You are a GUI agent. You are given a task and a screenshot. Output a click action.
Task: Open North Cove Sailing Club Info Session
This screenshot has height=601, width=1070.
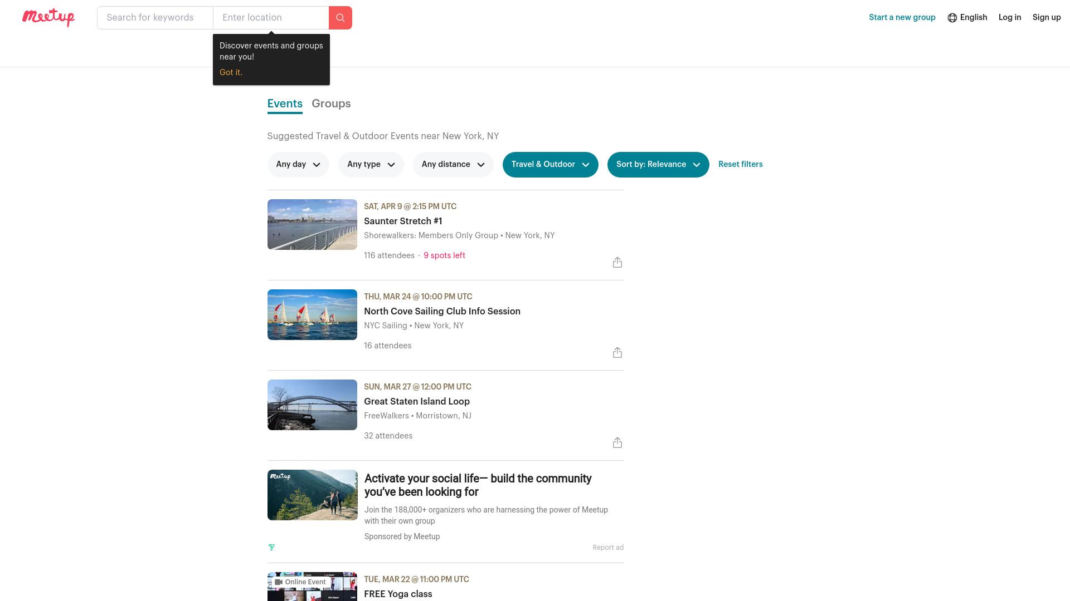click(442, 311)
